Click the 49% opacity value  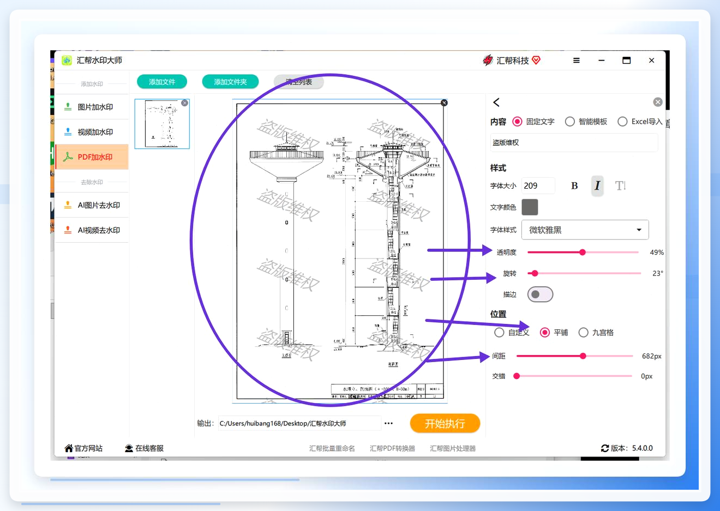coord(657,253)
